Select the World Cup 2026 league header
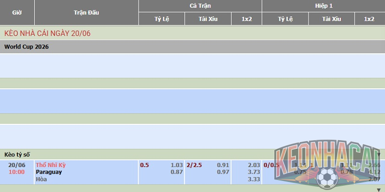 (26, 47)
